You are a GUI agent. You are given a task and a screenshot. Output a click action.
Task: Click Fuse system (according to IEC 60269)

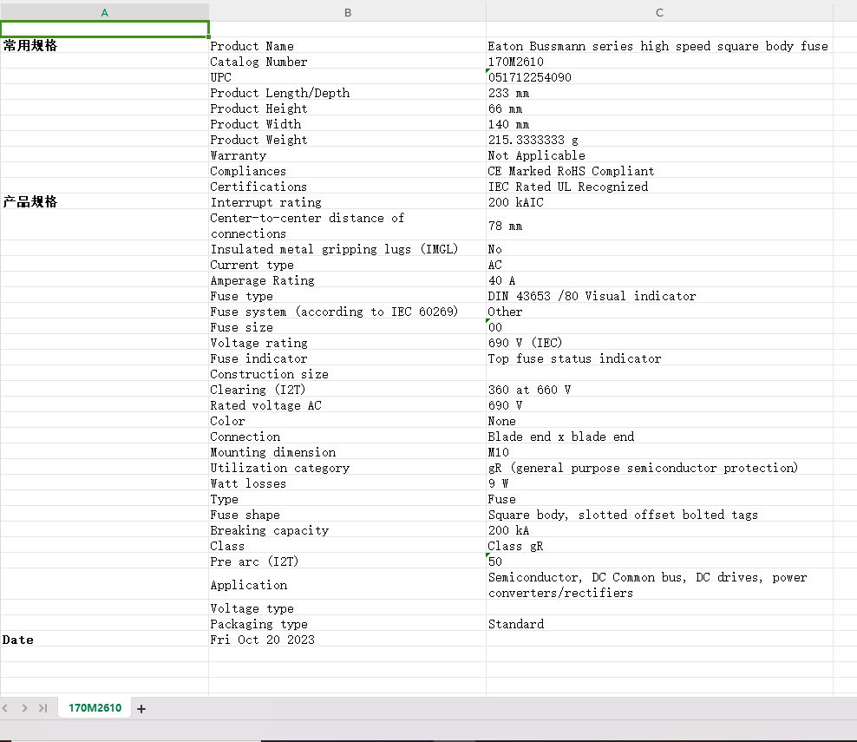tap(348, 312)
